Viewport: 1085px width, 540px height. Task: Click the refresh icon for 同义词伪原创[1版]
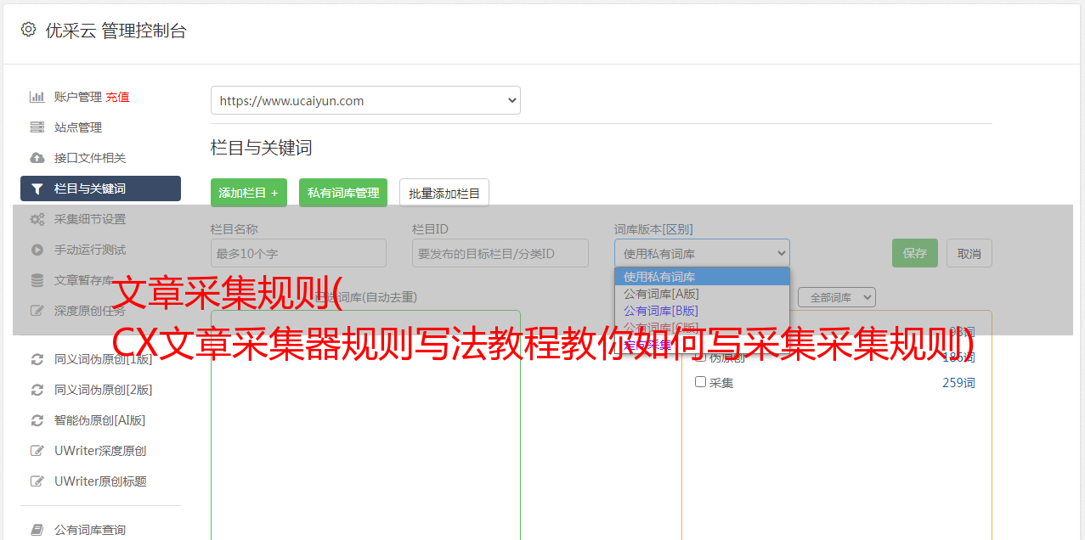point(37,359)
